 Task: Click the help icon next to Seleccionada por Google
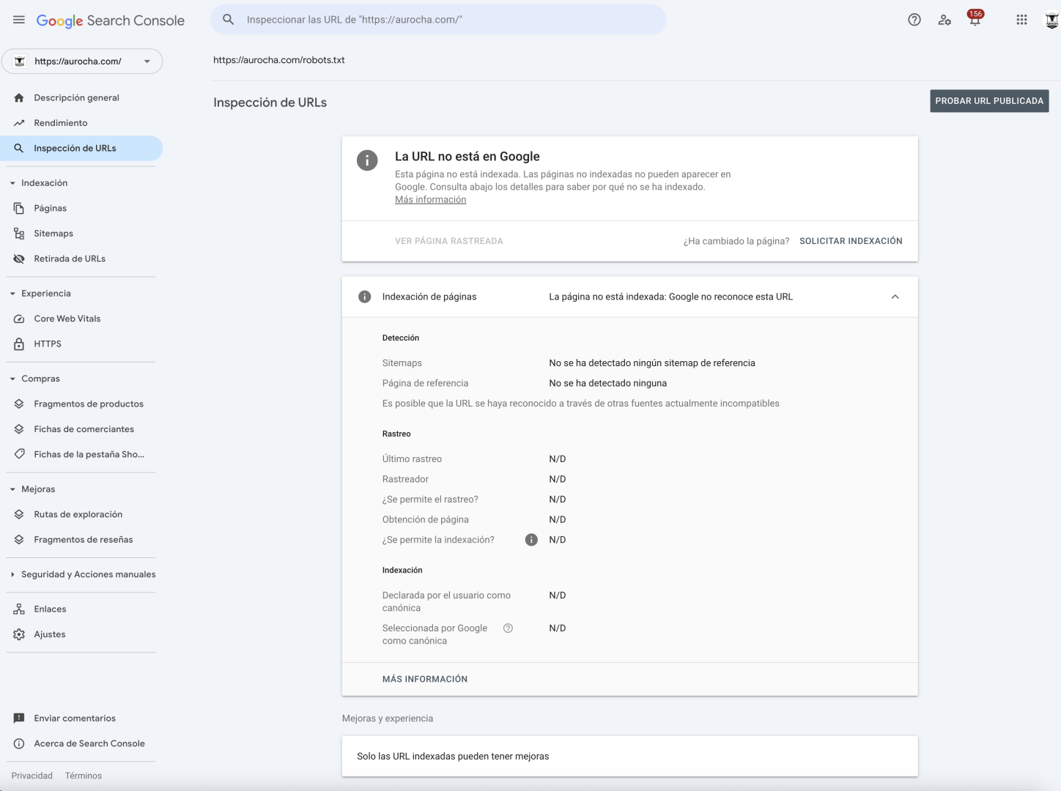(508, 628)
